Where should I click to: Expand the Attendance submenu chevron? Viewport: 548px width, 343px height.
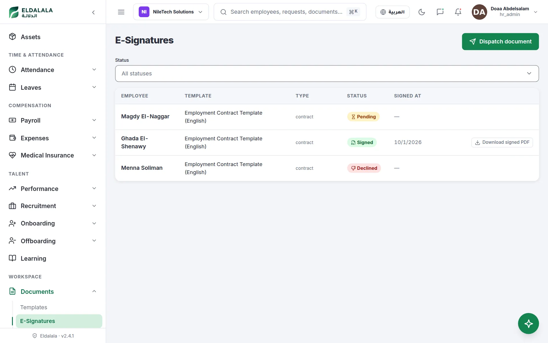point(94,70)
